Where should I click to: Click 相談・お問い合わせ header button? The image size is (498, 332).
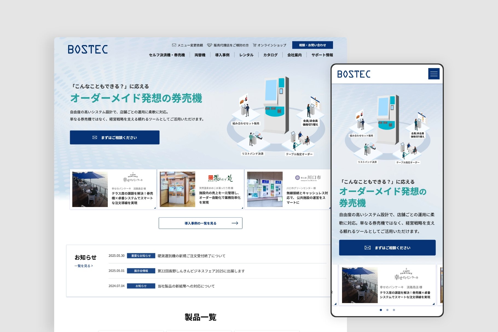[x=312, y=45]
